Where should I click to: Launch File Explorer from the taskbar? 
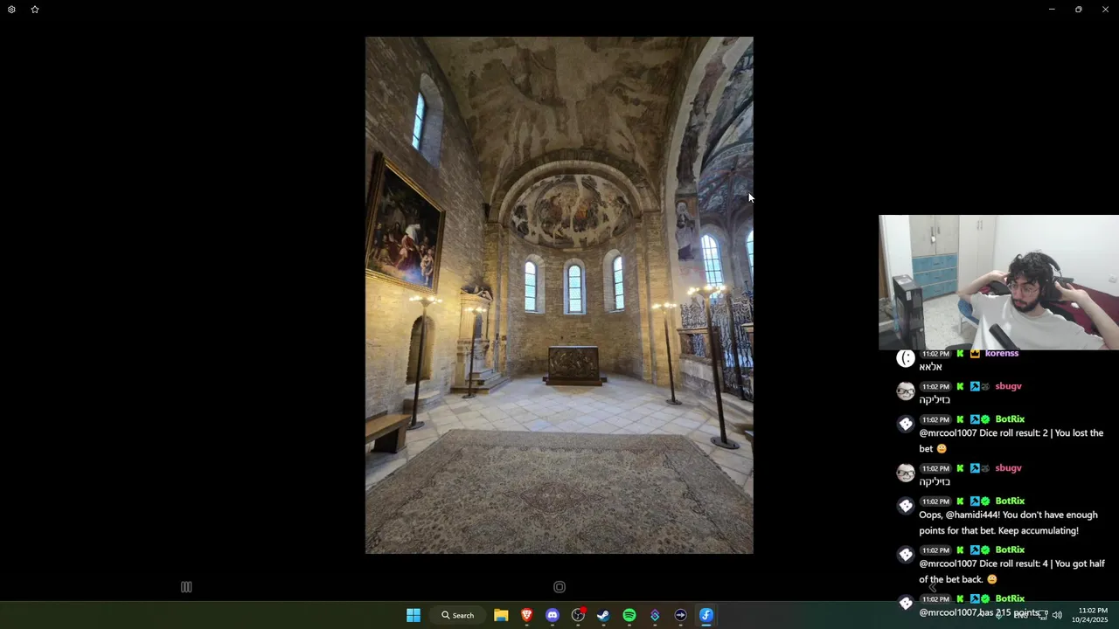click(501, 615)
